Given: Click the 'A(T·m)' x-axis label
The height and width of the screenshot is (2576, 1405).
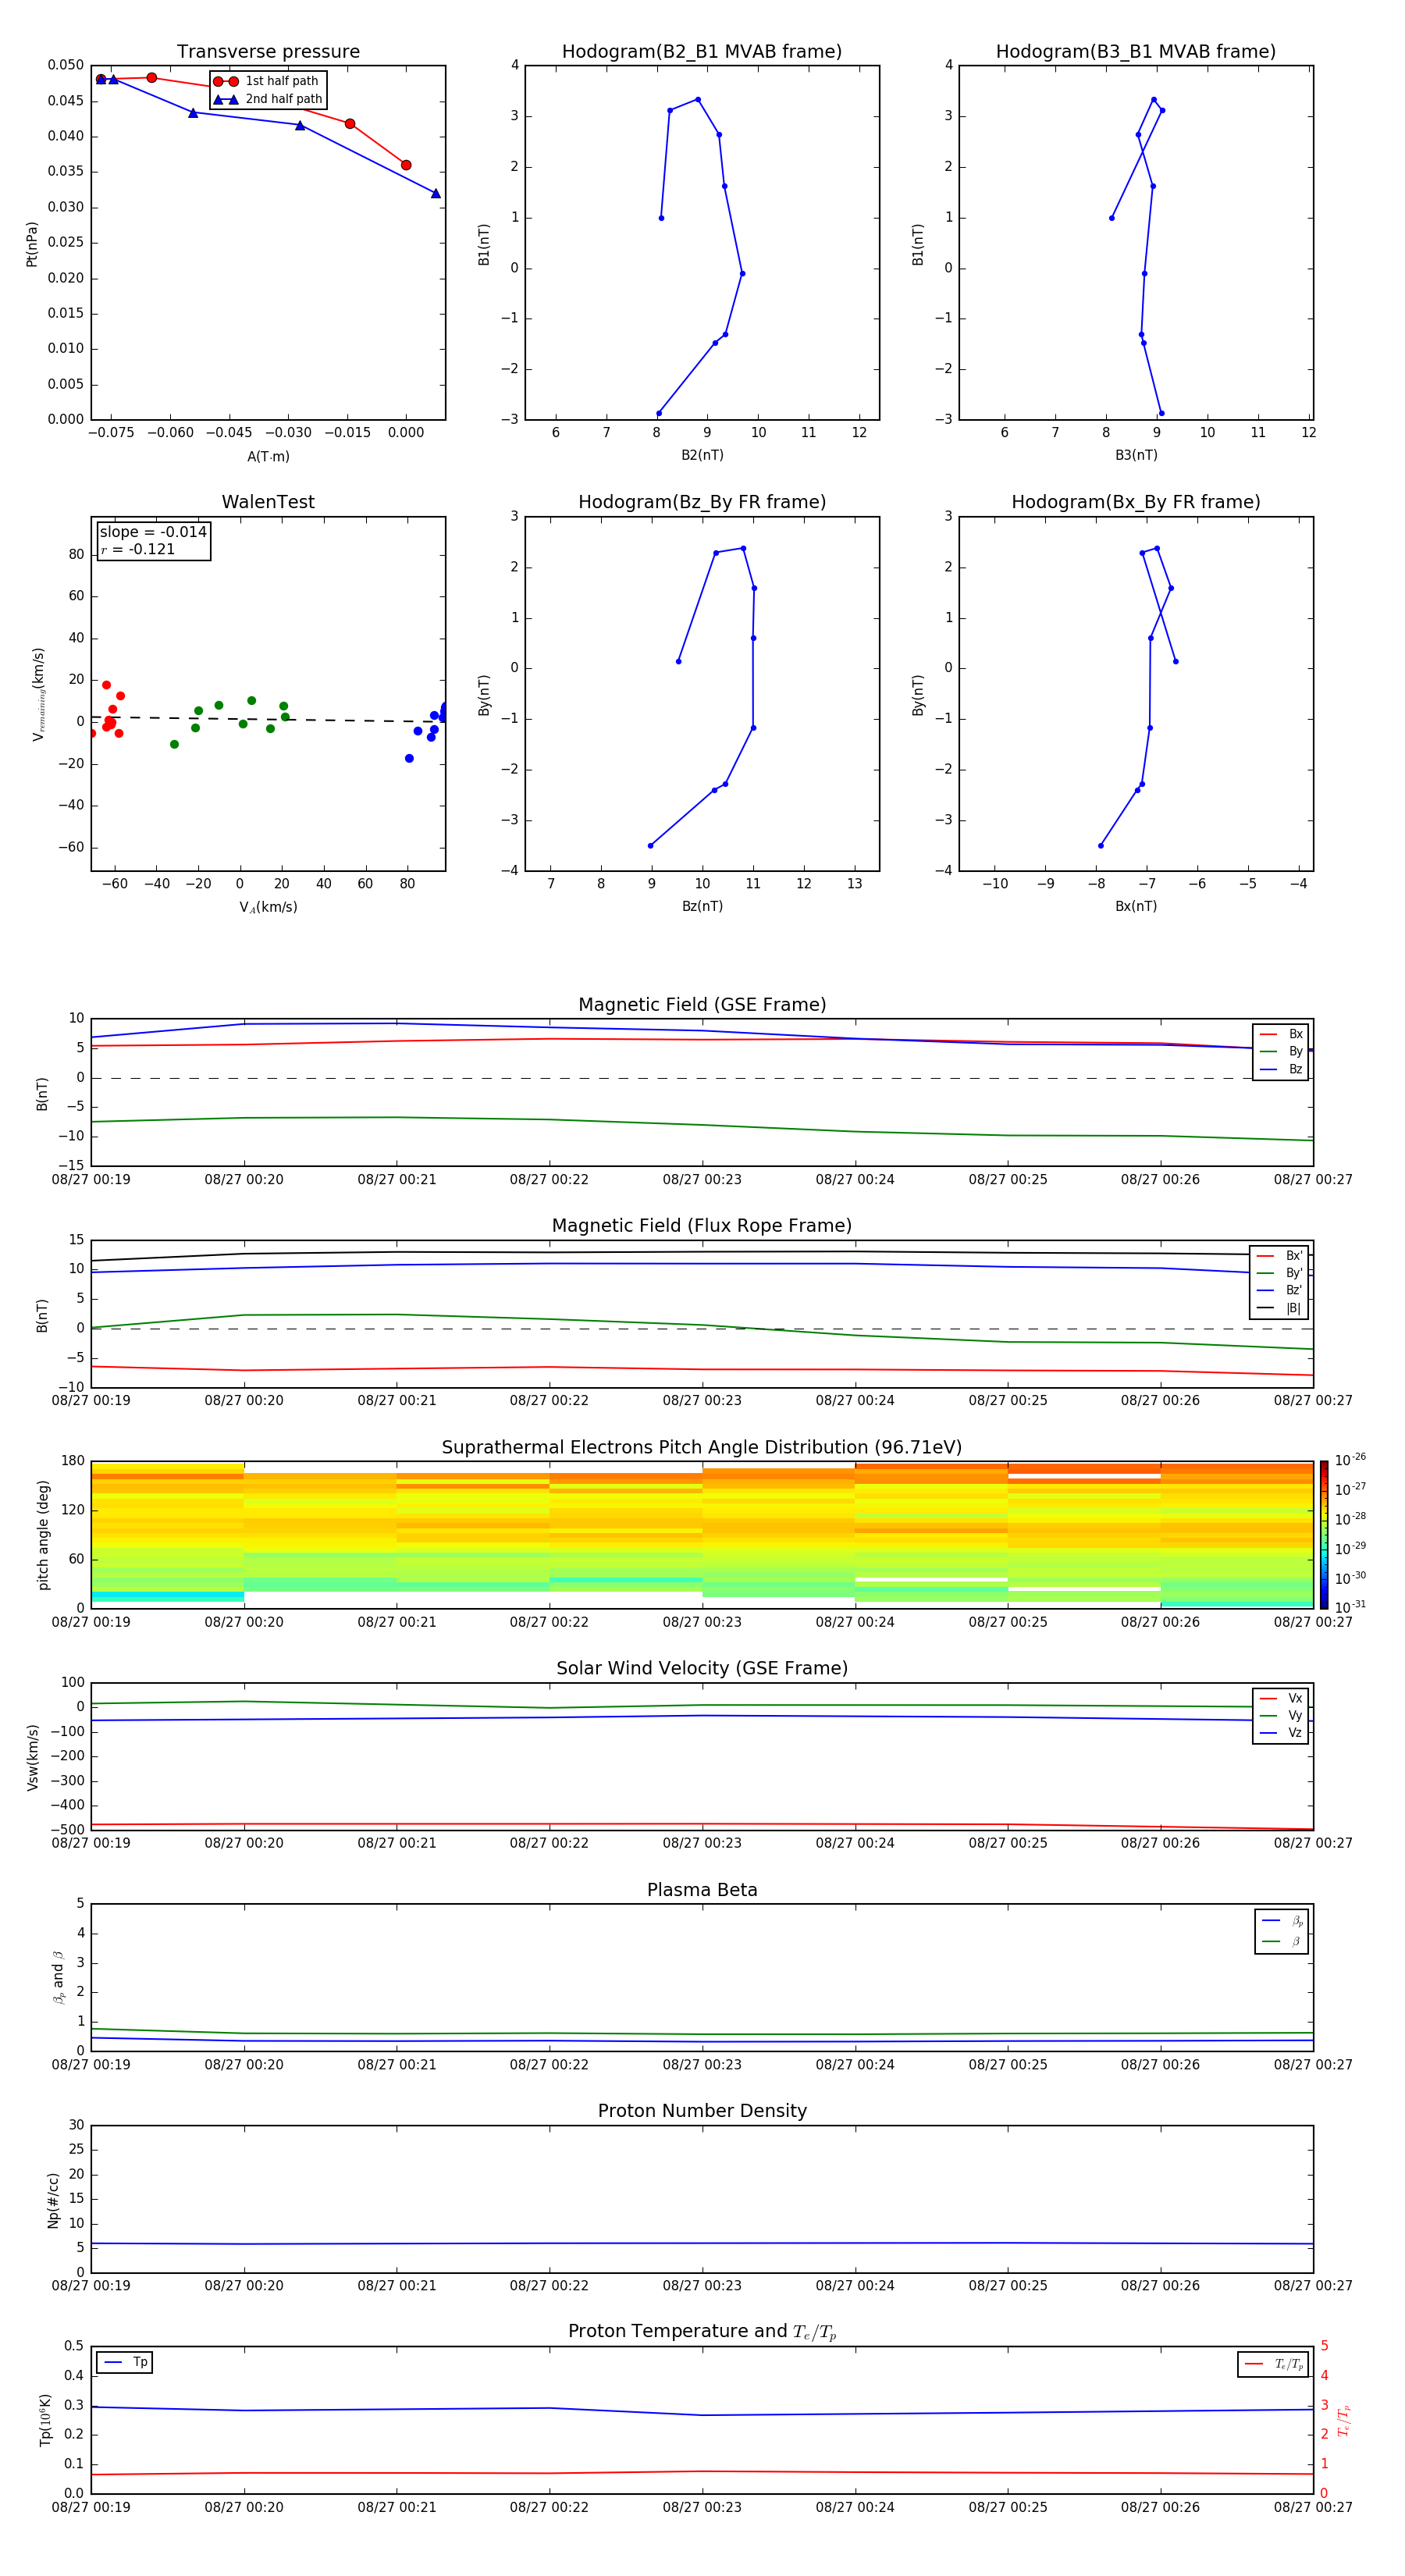Looking at the screenshot, I should coord(268,457).
